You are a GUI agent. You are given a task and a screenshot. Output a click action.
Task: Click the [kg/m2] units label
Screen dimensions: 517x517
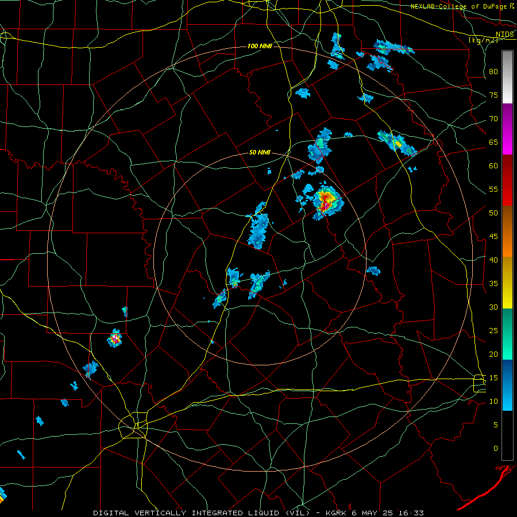click(483, 40)
